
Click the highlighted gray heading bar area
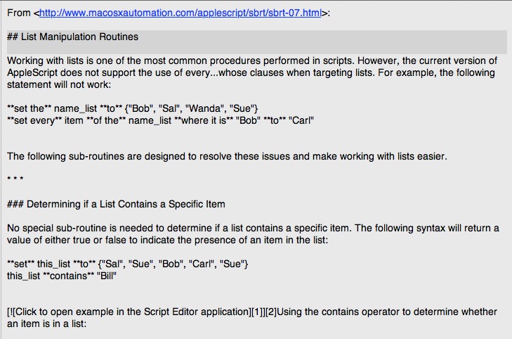pos(257,42)
